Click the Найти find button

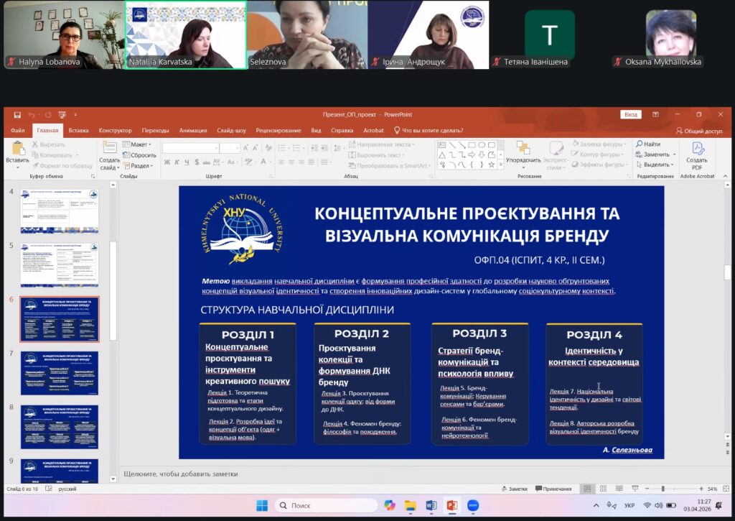(647, 144)
